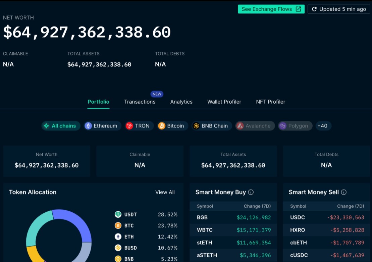Filter portfolio by Ethereum chain
Screen dimensions: 372x262
click(x=102, y=126)
